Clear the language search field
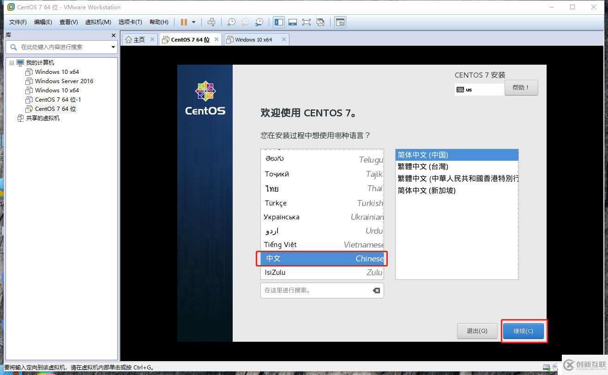This screenshot has height=375, width=608. pos(376,290)
